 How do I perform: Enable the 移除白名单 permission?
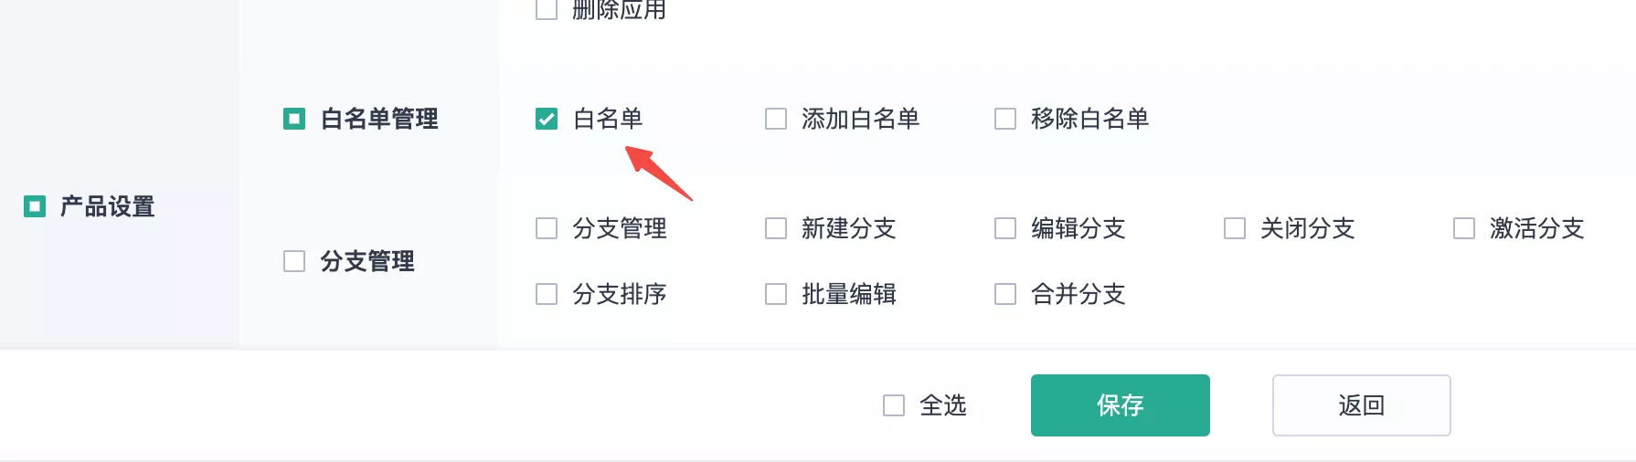[1005, 119]
